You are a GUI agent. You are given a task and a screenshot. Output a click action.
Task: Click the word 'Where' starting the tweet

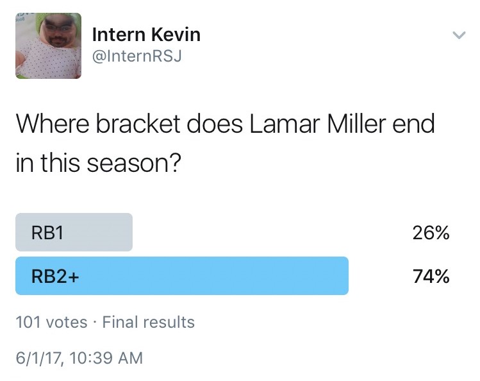[x=53, y=124]
